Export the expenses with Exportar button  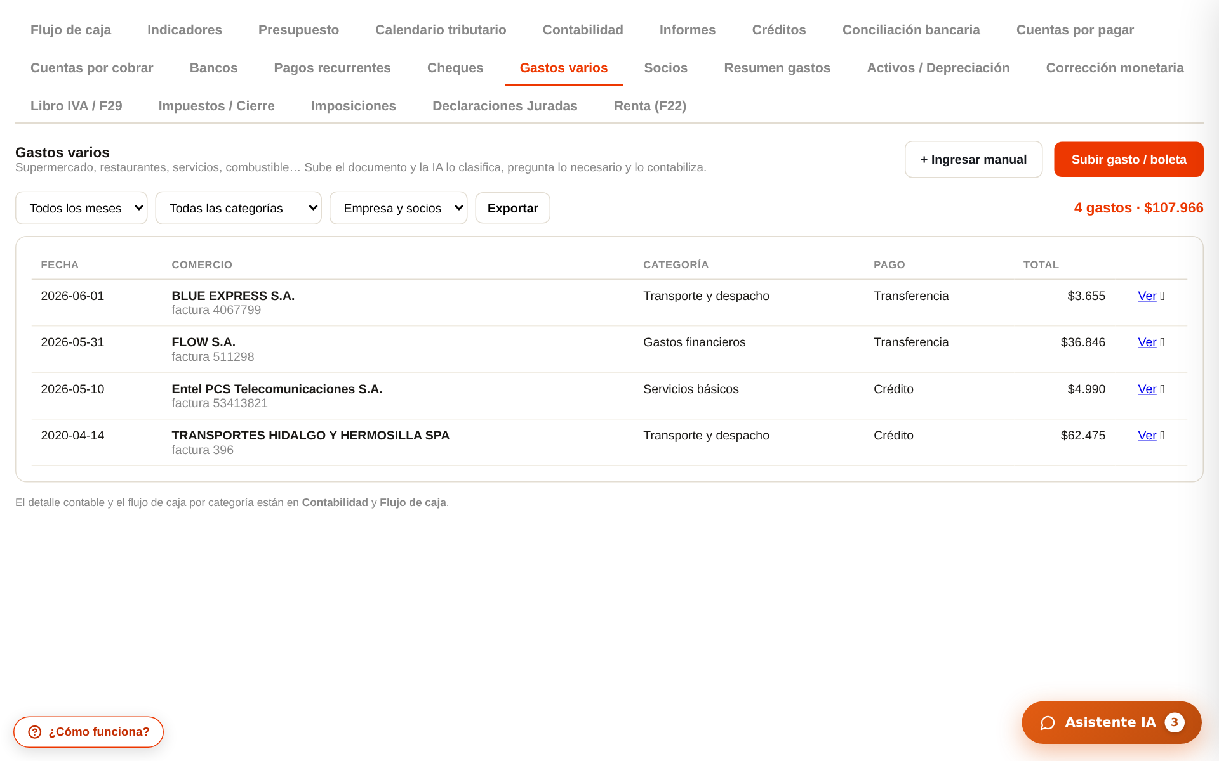pos(512,208)
